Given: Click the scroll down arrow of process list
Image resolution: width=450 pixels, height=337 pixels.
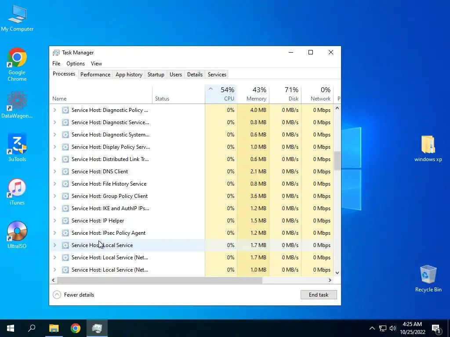Looking at the screenshot, I should 337,273.
